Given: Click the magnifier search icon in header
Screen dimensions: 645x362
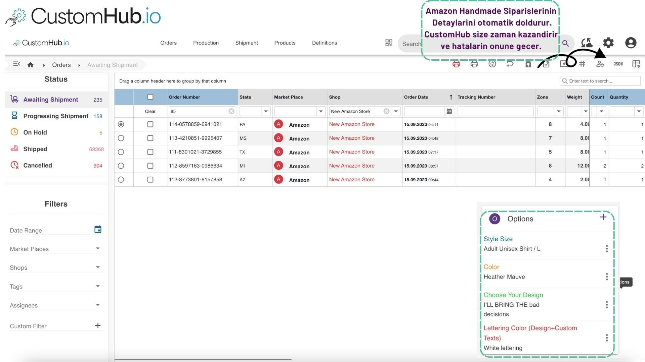Looking at the screenshot, I should click(x=565, y=43).
